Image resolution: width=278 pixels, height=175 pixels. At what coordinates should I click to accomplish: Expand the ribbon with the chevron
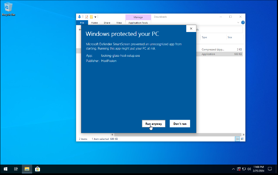click(x=238, y=23)
